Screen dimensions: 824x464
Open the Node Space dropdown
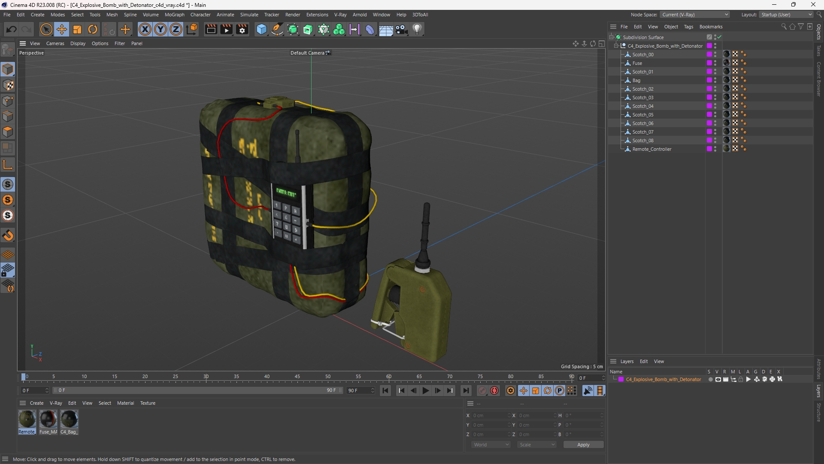coord(695,15)
